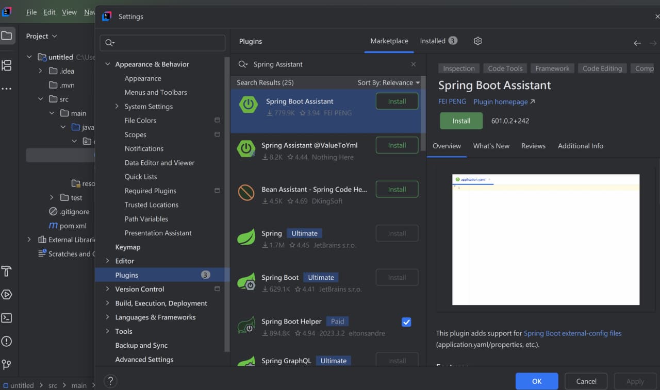
Task: Switch to the Marketplace tab
Action: (389, 41)
